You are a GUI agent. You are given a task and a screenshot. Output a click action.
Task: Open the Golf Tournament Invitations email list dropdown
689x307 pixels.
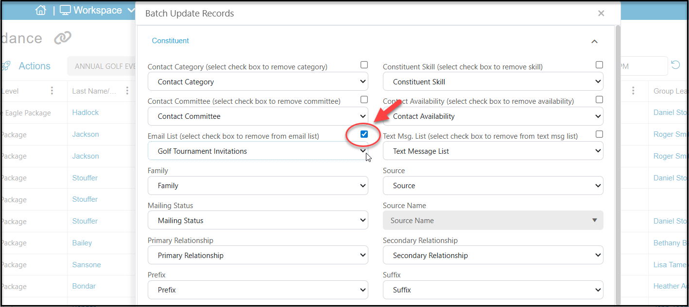click(258, 151)
